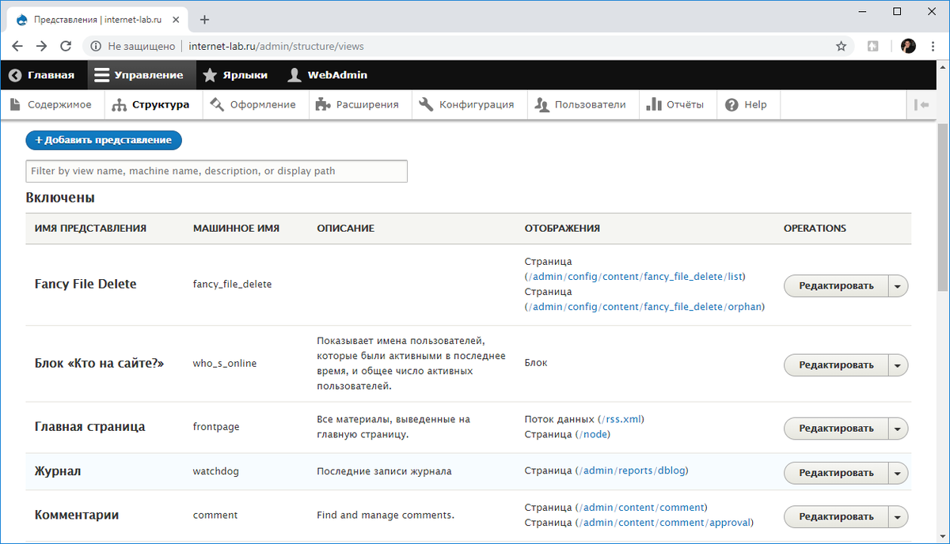The image size is (950, 544).
Task: Open the Отчёты menu item
Action: pyautogui.click(x=675, y=104)
